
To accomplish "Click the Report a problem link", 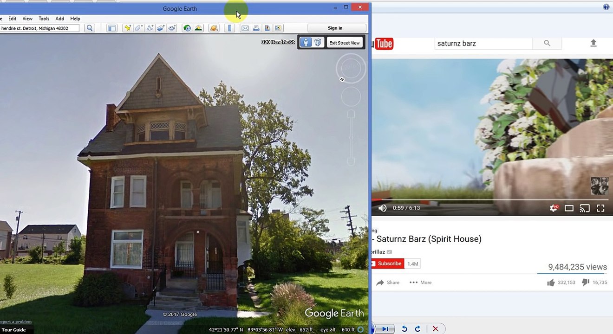I will (x=16, y=321).
